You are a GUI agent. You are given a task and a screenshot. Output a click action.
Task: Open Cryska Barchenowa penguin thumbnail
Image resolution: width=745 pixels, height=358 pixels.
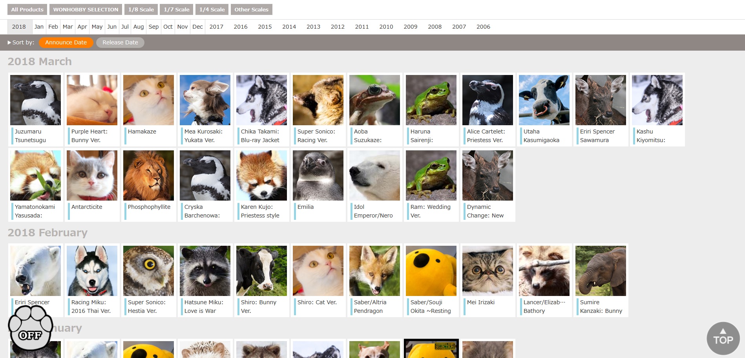tap(205, 175)
